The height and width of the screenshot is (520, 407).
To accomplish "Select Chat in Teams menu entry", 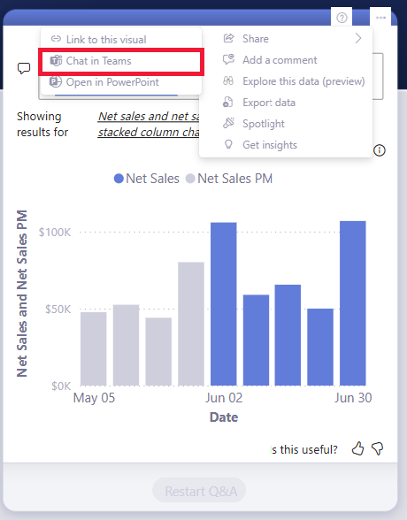I will point(121,61).
